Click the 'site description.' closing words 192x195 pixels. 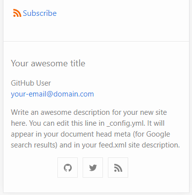[x=154, y=145]
